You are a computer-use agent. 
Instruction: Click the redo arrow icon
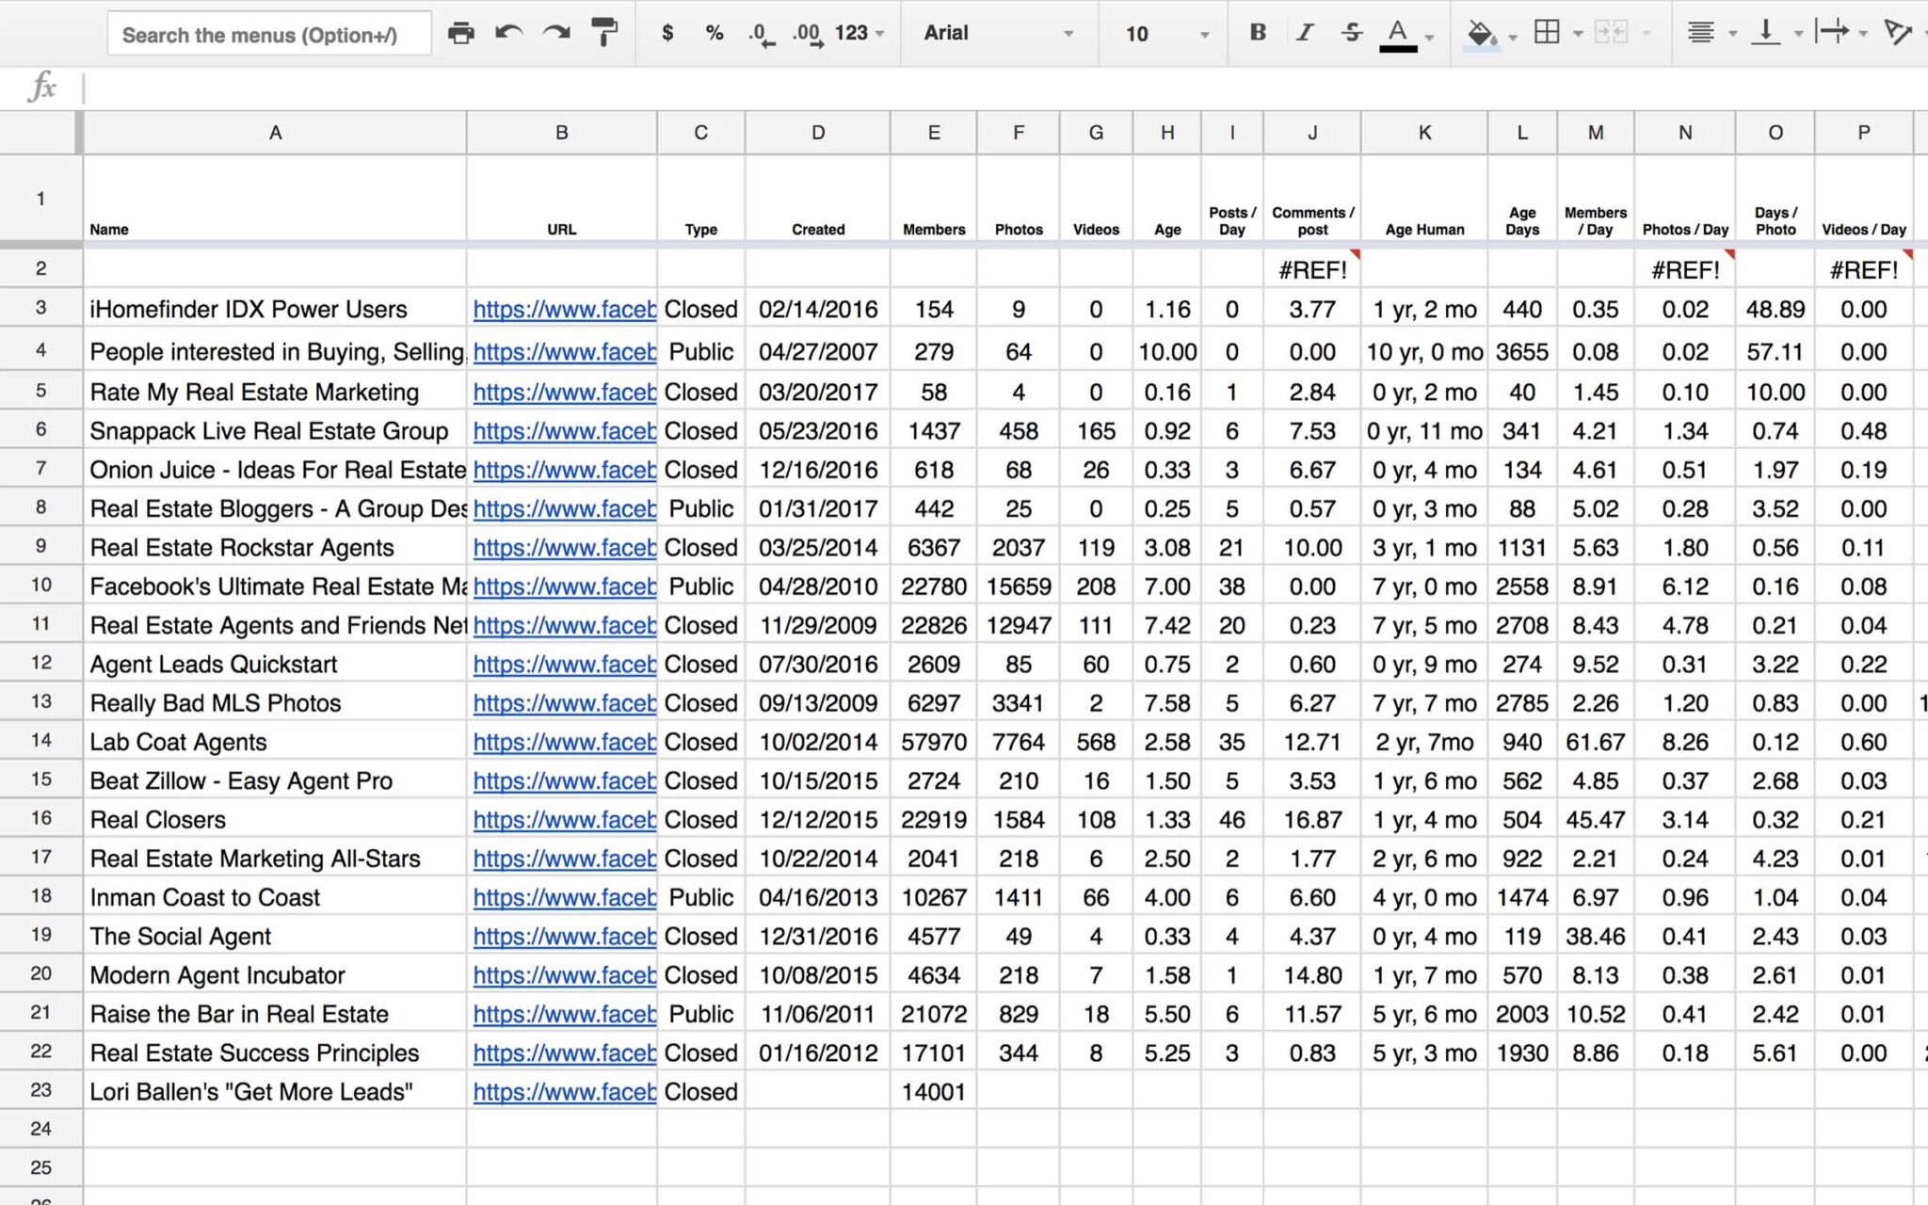click(x=556, y=34)
